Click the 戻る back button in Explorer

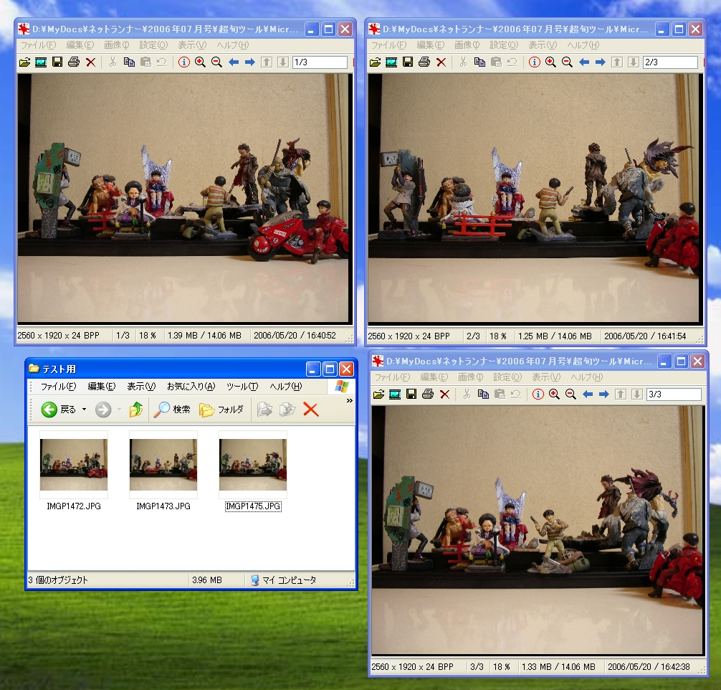pos(58,410)
